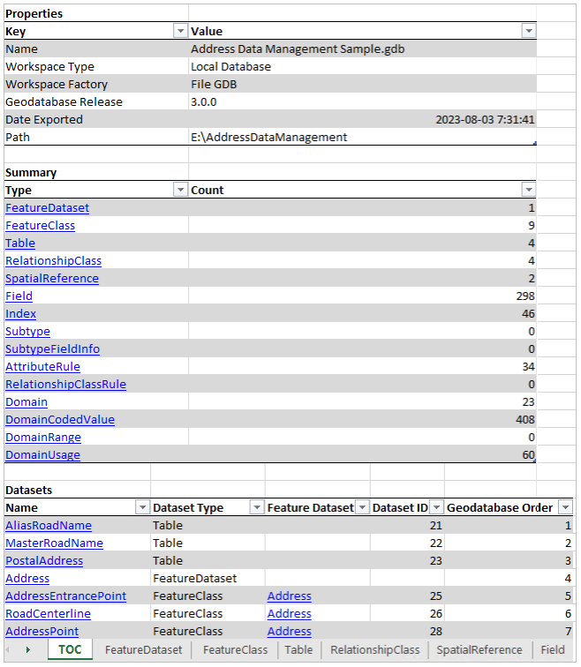Switch to the RelationshipClass sheet tab
The height and width of the screenshot is (667, 581).
(375, 650)
